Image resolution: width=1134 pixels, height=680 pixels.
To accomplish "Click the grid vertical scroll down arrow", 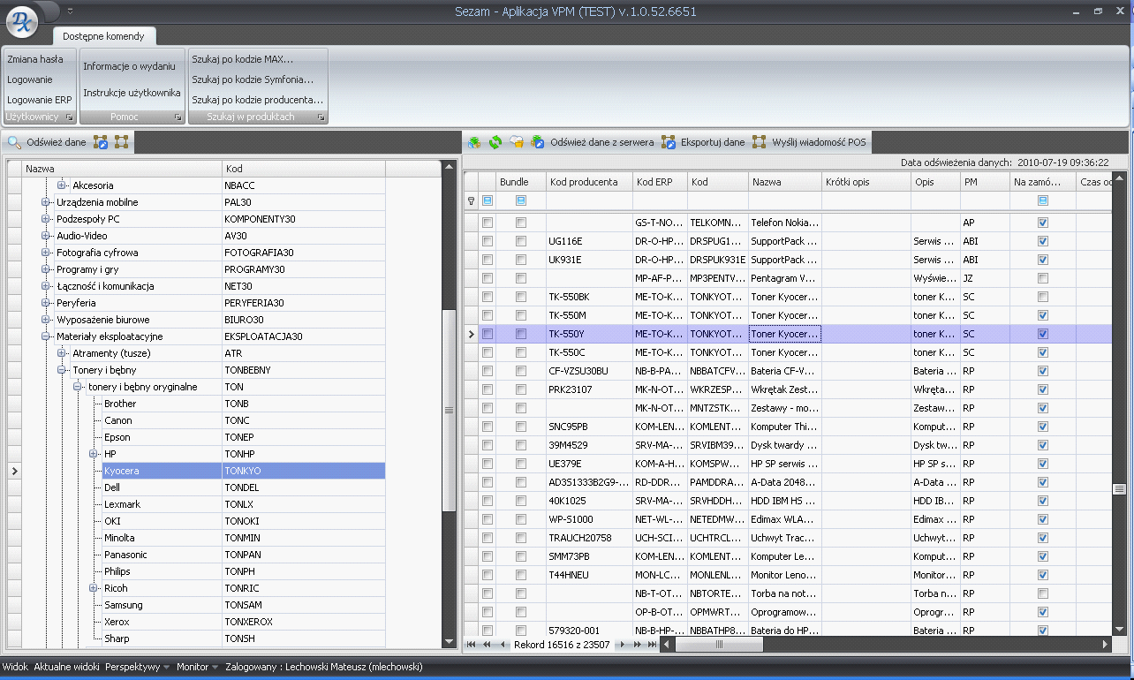I will click(x=1120, y=630).
